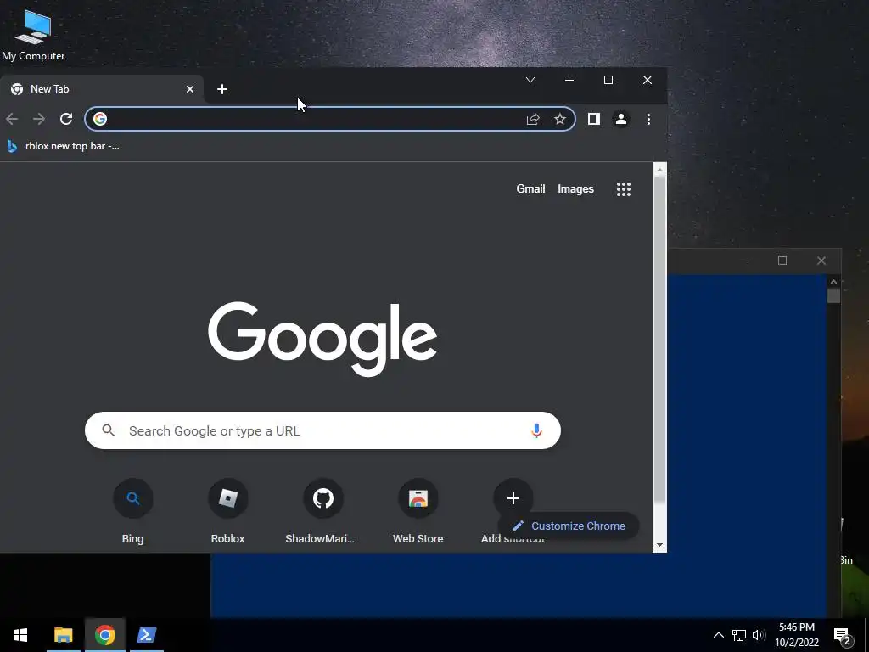Screen dimensions: 869x652
Task: Open the Bing shortcut
Action: point(133,511)
